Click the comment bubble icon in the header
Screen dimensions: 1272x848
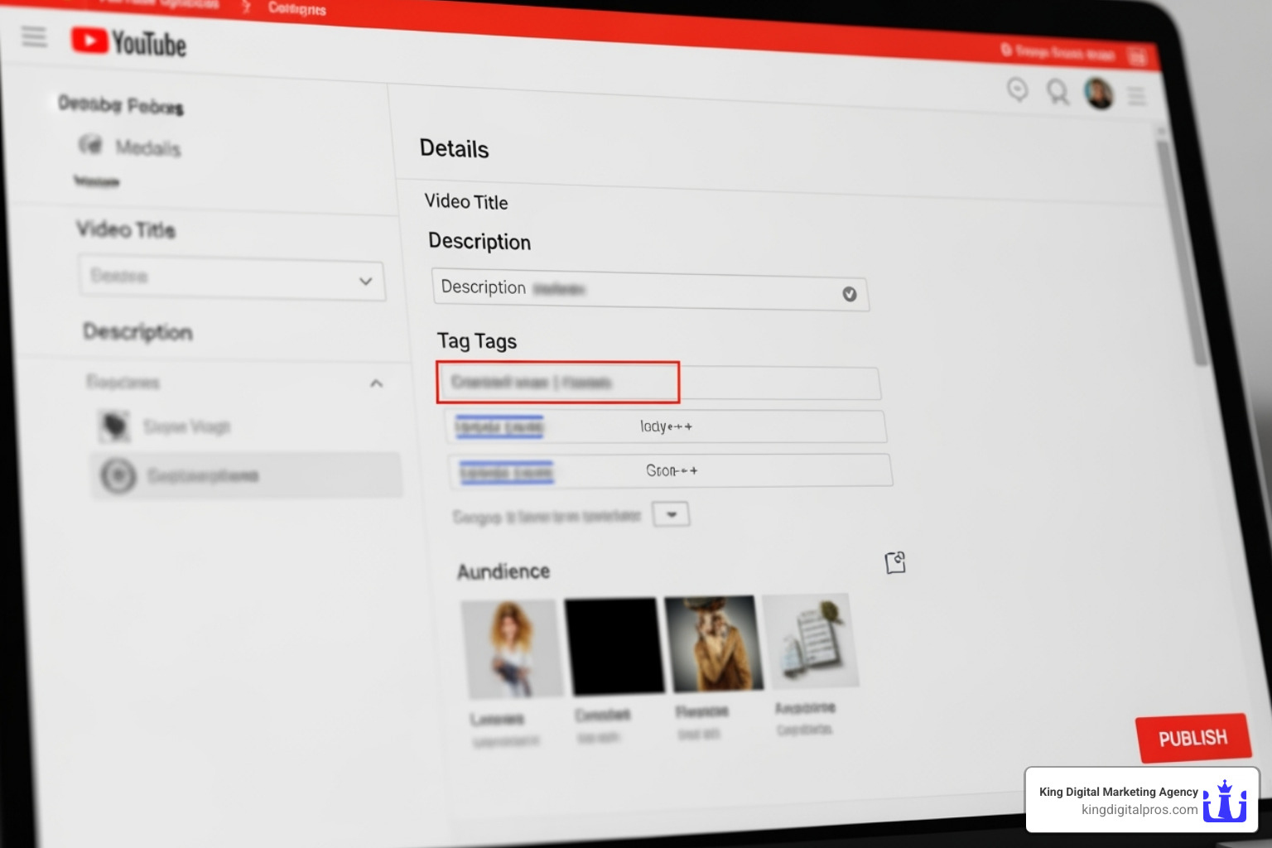(1018, 91)
